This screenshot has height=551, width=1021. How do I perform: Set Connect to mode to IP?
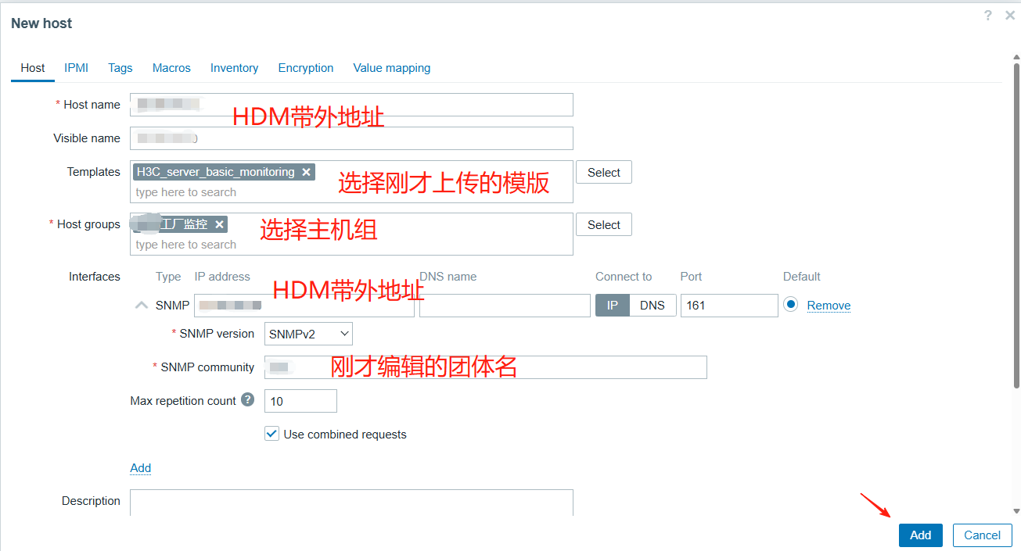tap(613, 306)
